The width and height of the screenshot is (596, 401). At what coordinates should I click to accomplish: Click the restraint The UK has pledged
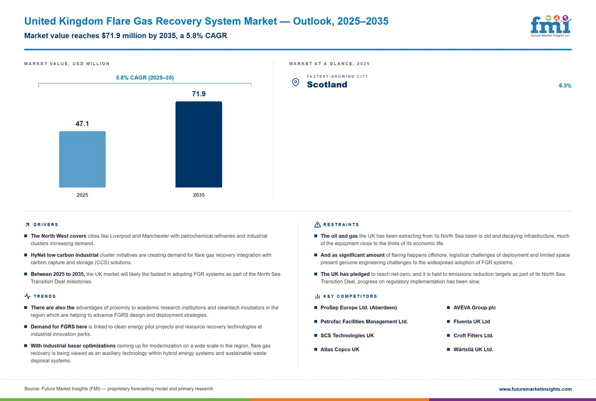443,277
